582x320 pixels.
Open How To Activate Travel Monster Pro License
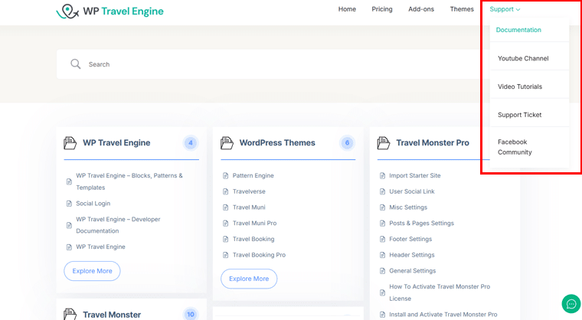[440, 292]
